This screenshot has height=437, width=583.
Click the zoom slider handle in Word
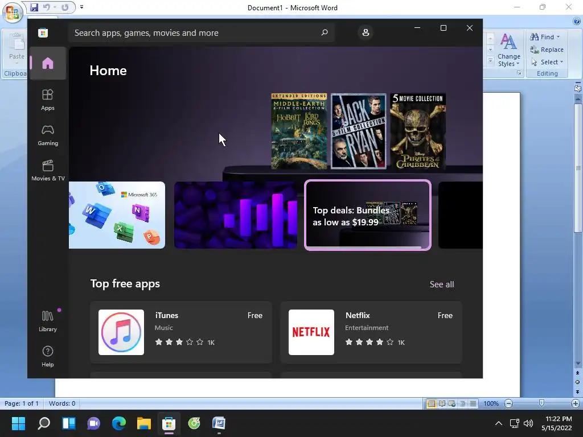click(542, 403)
